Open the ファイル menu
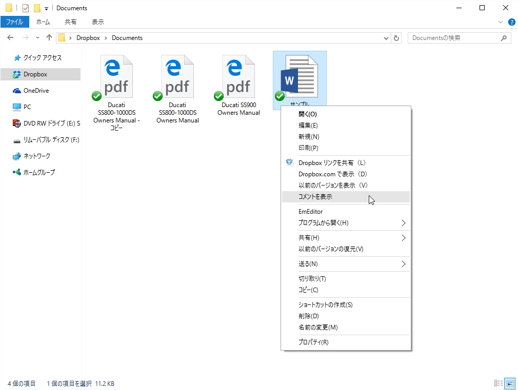Viewport: 518px width, 390px height. (15, 22)
